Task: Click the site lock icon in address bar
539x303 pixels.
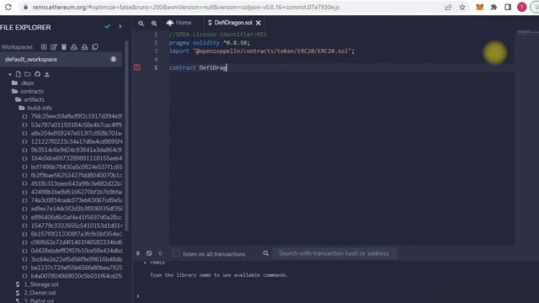Action: pyautogui.click(x=25, y=8)
